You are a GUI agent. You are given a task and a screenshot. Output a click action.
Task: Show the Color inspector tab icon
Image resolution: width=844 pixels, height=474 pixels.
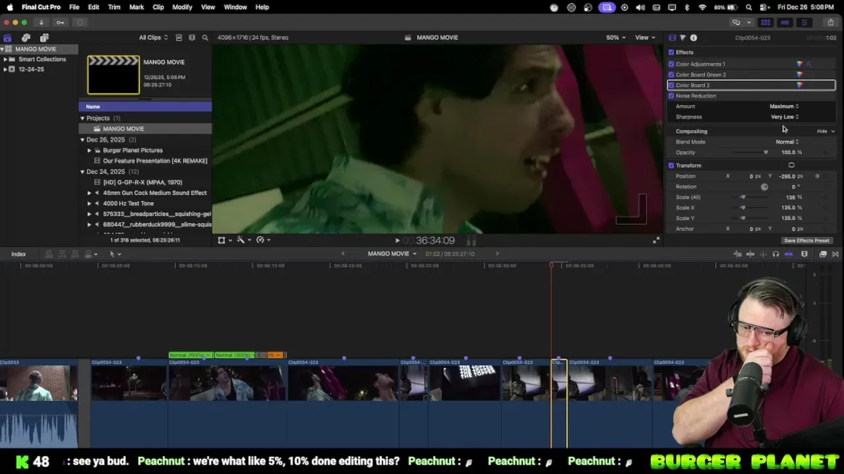[x=682, y=38]
